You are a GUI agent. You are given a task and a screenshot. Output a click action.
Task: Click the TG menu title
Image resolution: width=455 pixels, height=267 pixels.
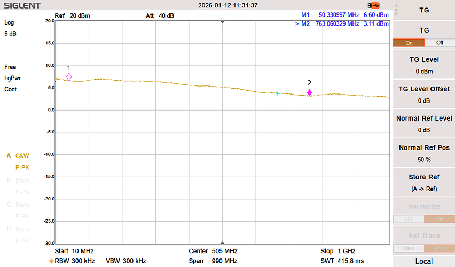point(424,10)
